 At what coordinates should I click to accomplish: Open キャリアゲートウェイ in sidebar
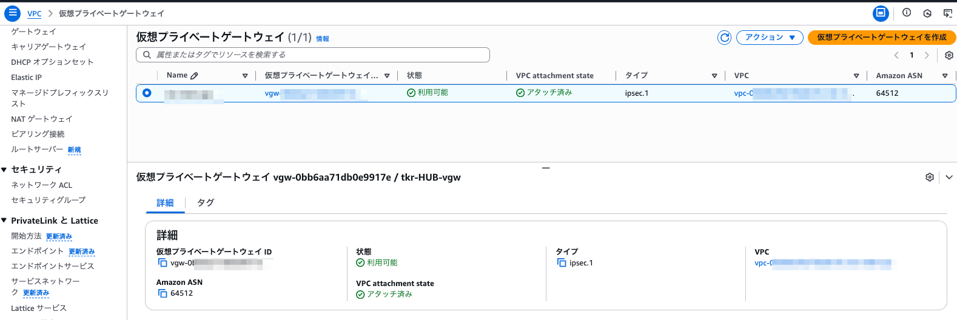[x=49, y=47]
